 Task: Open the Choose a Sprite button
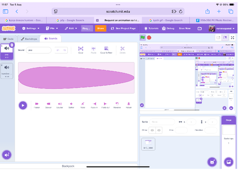coord(212,162)
